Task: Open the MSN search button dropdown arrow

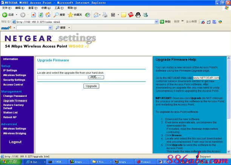Action: (x=69, y=28)
